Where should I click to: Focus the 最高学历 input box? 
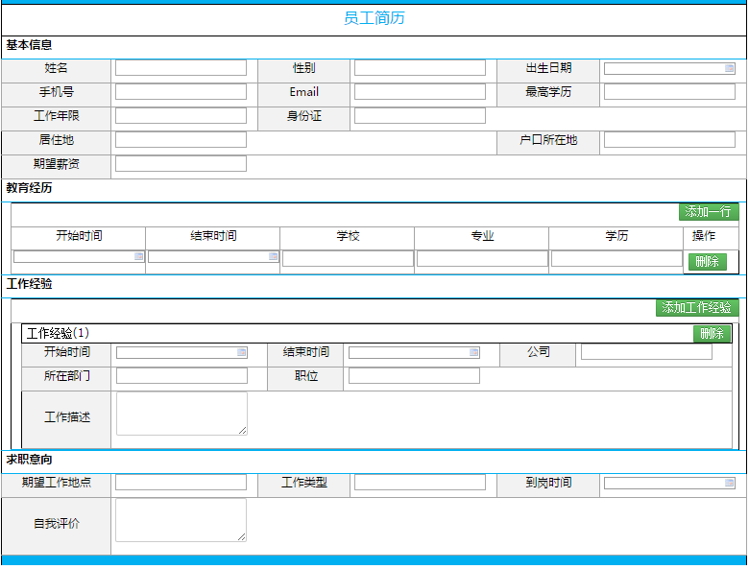[x=669, y=92]
